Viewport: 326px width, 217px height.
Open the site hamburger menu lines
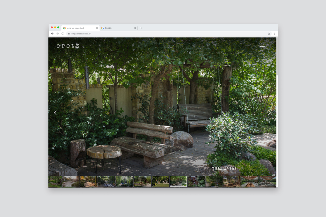pos(264,46)
